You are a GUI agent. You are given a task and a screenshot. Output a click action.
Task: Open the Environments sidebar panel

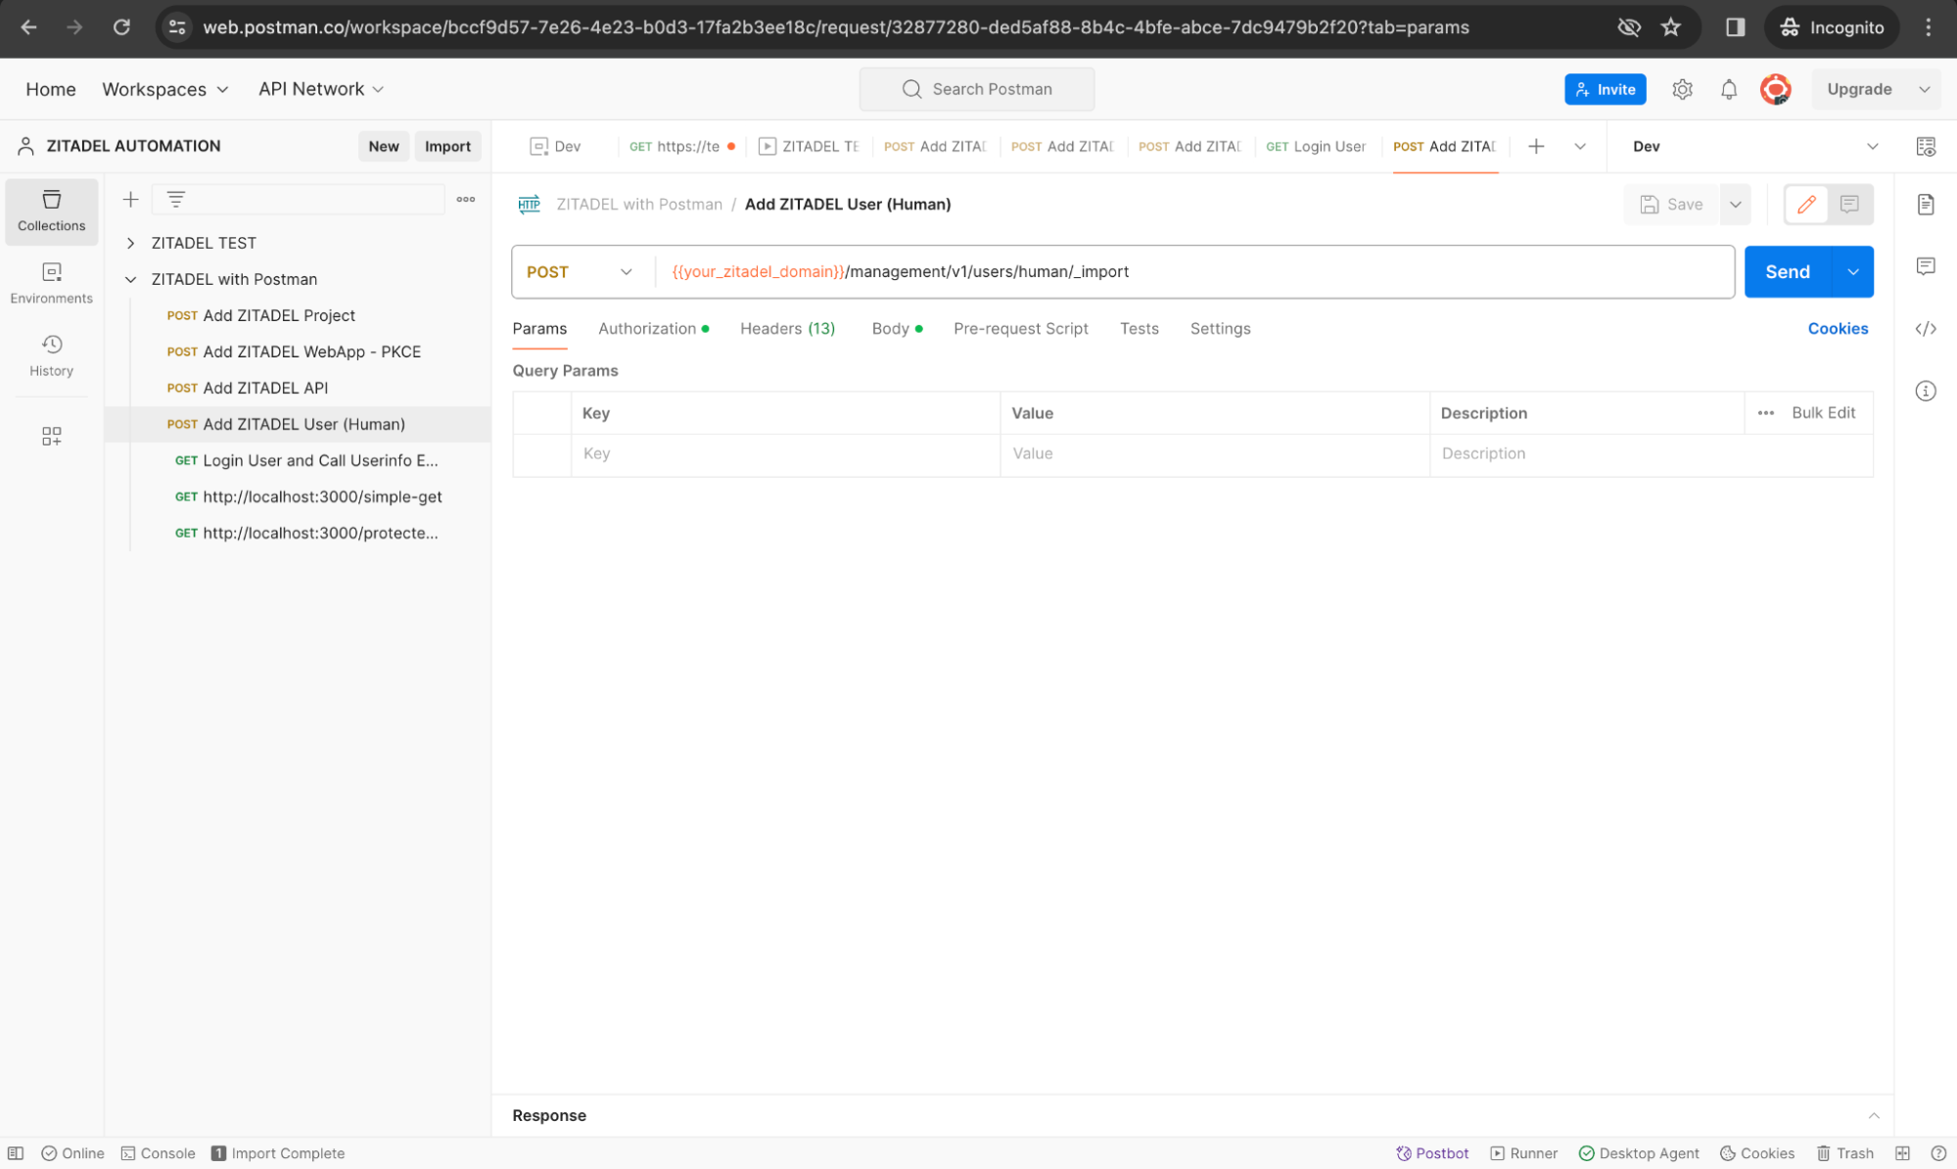(x=51, y=283)
